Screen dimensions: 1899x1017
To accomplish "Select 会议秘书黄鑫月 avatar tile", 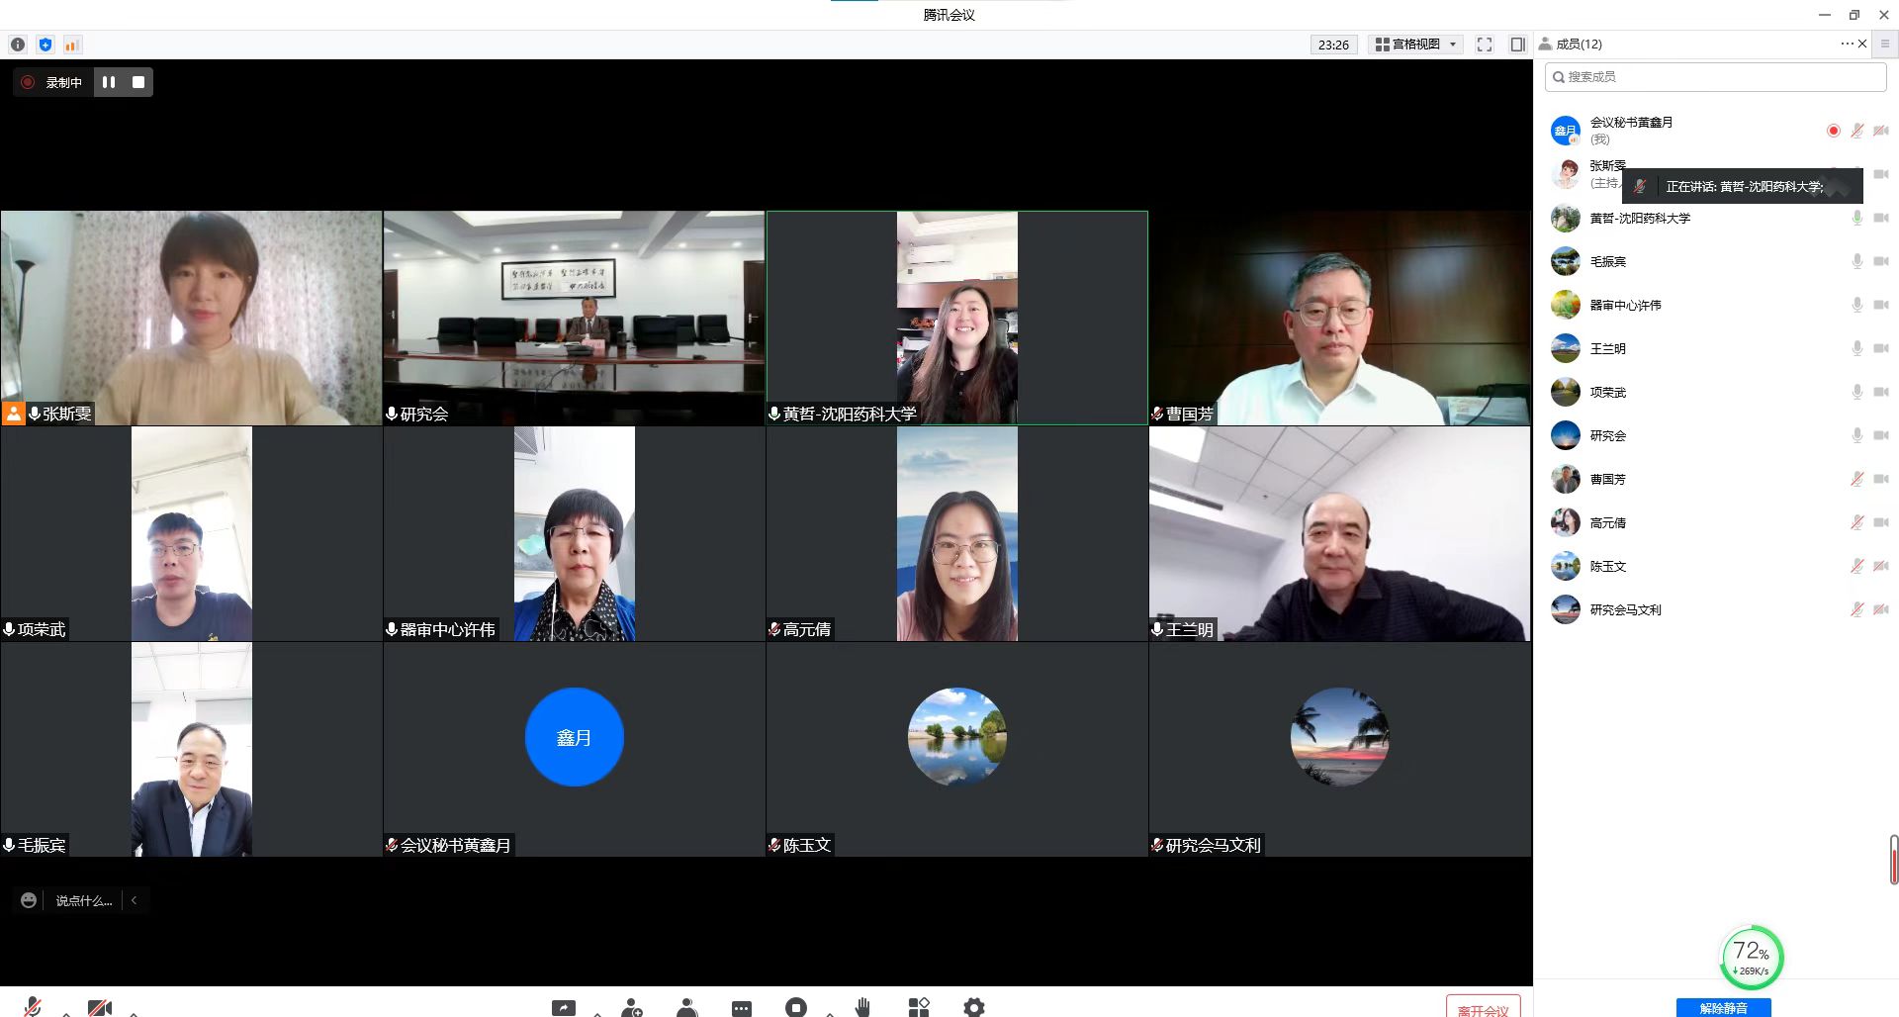I will (x=574, y=749).
